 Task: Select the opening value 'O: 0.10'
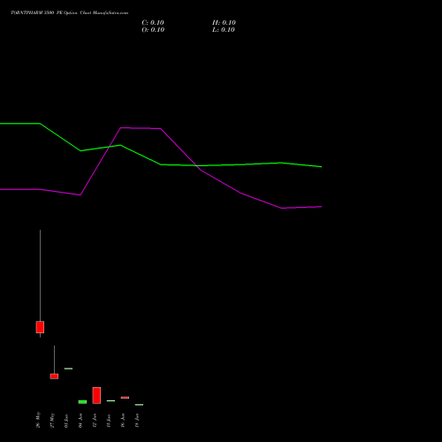pos(153,30)
